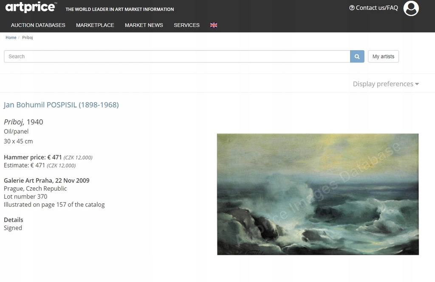The image size is (435, 282).
Task: Click Galerie Art Praha, 22 Nov 2009
Action: coord(47,180)
